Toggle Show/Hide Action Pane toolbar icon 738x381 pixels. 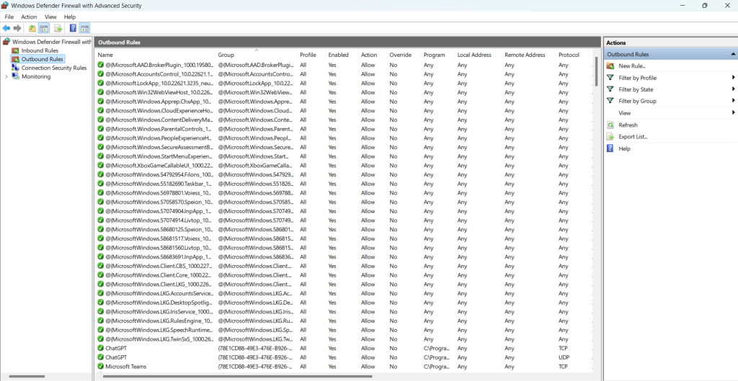84,28
